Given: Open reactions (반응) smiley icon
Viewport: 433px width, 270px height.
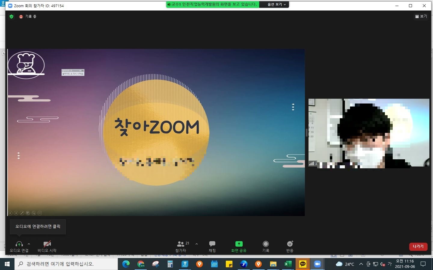Looking at the screenshot, I should [290, 244].
